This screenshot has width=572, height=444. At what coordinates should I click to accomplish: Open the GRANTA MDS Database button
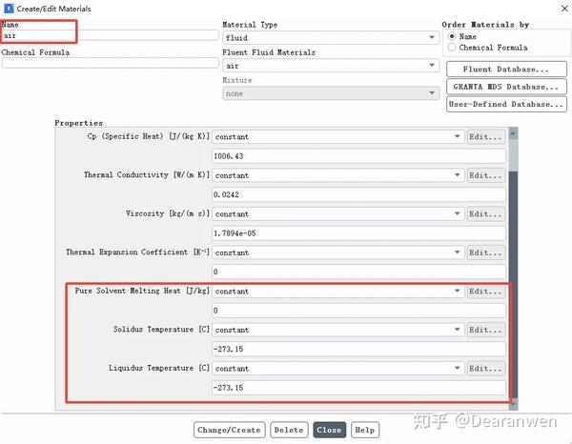point(506,87)
